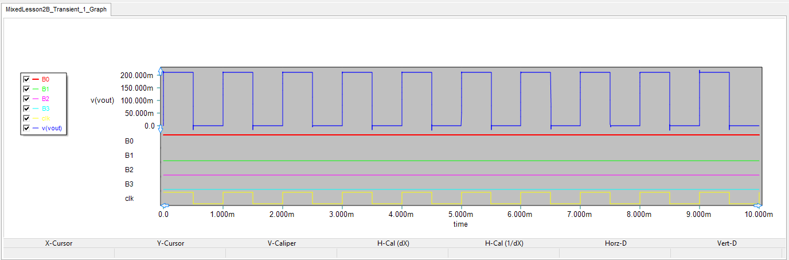Click the V-Caliper status bar header
Viewport: 789px width, 260px height.
point(282,243)
